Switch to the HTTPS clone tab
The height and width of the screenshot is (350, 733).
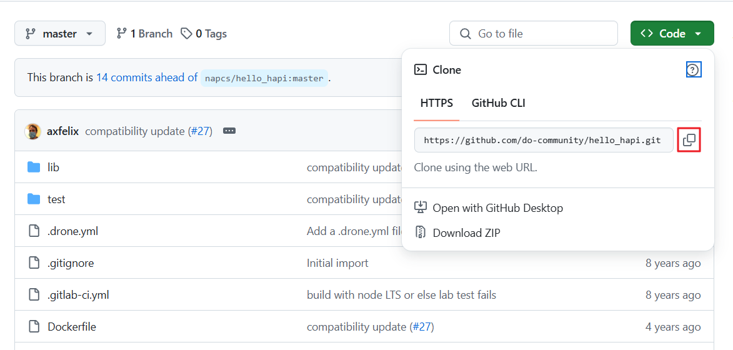click(x=436, y=103)
